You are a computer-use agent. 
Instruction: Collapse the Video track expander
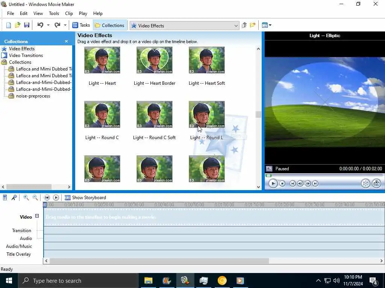click(x=37, y=216)
